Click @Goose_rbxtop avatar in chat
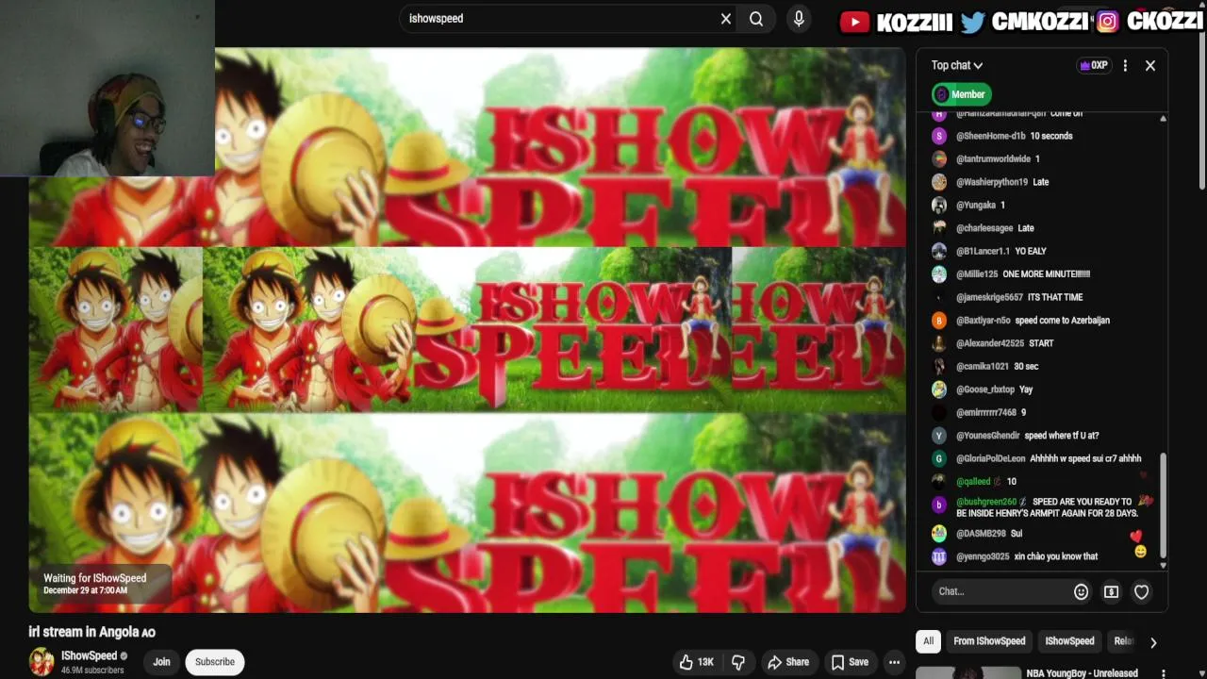Screen dimensions: 1207x679 click(x=939, y=389)
